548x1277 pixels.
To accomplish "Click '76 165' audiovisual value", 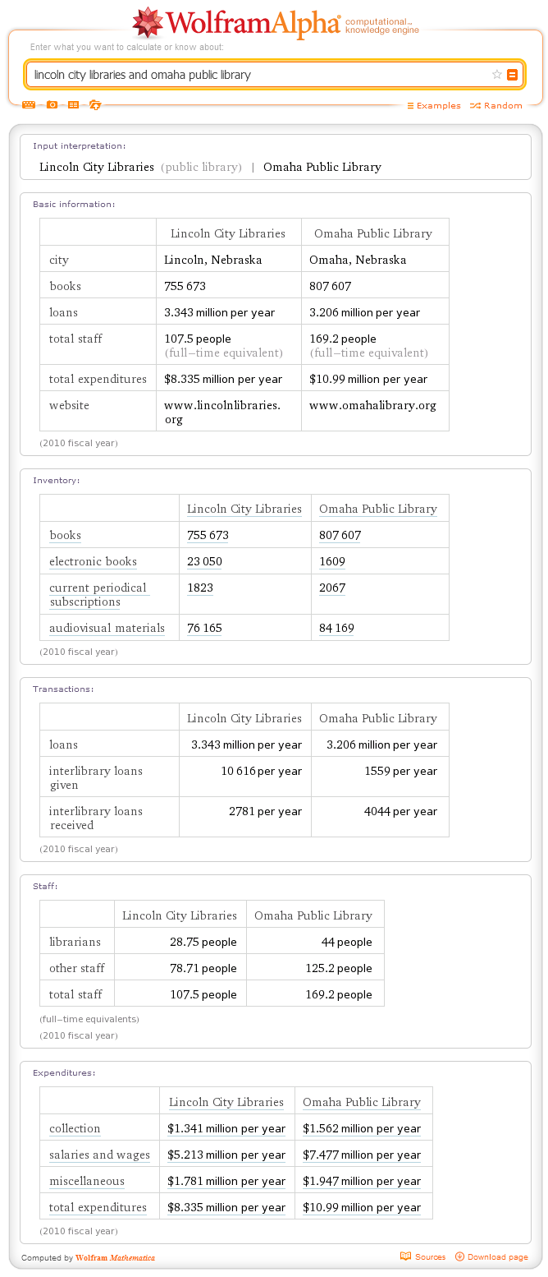I will (204, 628).
